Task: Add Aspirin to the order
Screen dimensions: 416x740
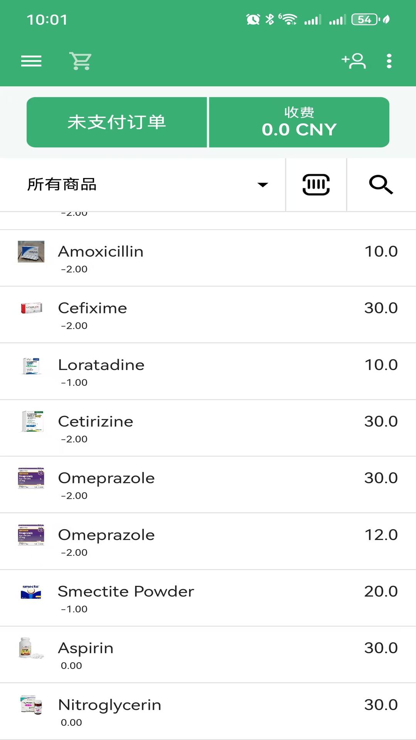Action: [208, 654]
